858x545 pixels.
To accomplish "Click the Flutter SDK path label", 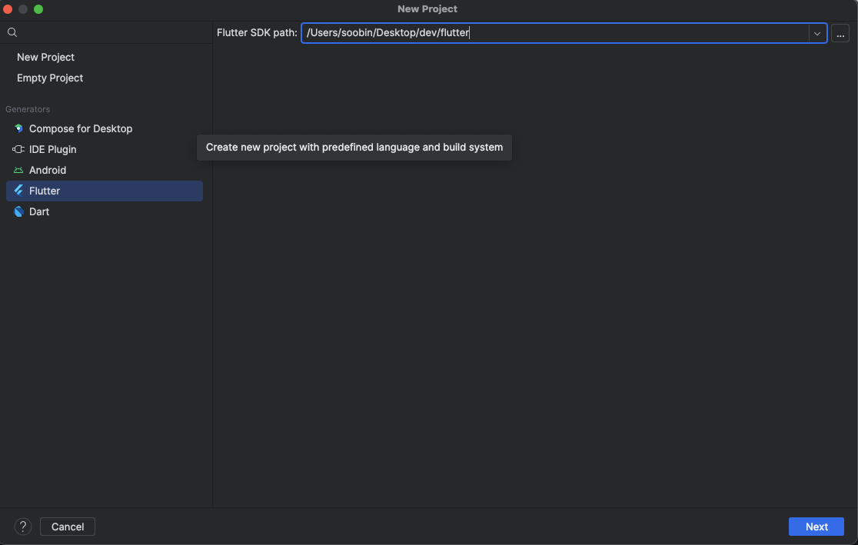I will [x=257, y=33].
